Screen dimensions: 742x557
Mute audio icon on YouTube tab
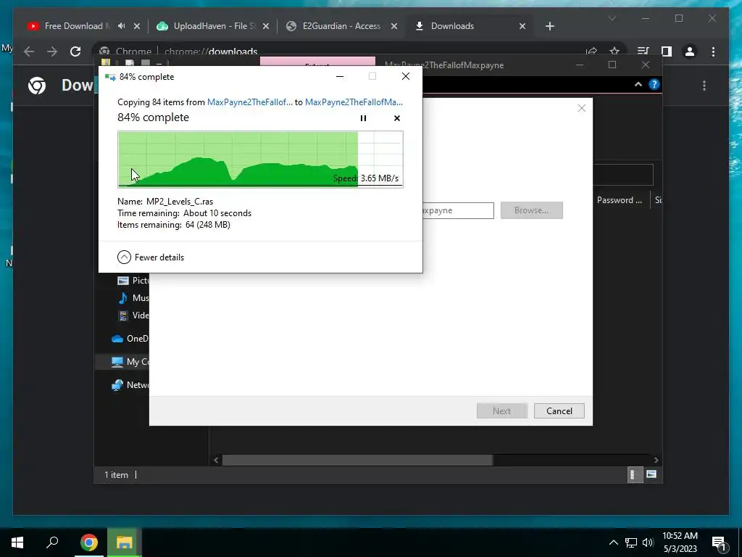coord(121,26)
